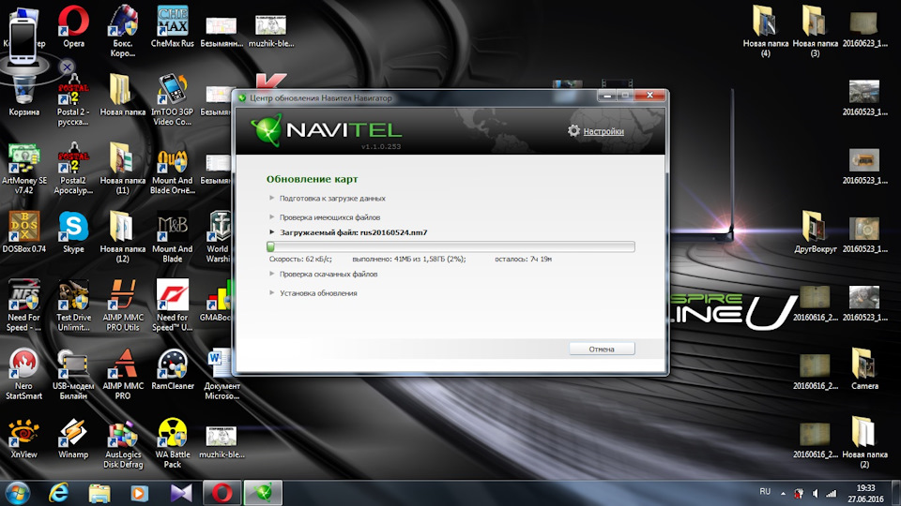Open Windows Explorer from the taskbar

coord(99,493)
